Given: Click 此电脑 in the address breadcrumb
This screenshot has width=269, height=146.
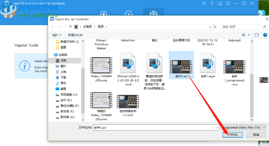Looking at the screenshot, I should [x=88, y=27].
